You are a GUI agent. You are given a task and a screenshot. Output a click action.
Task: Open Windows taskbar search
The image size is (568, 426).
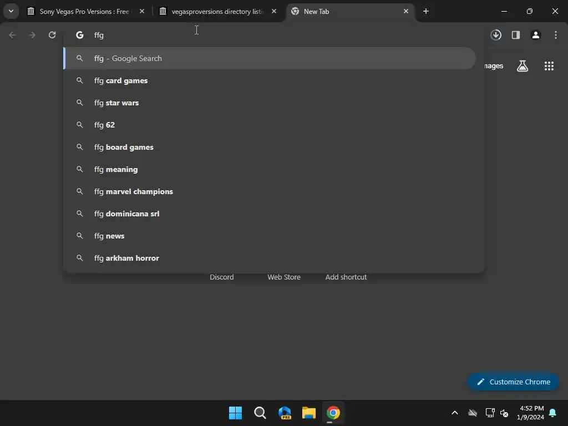pos(260,413)
